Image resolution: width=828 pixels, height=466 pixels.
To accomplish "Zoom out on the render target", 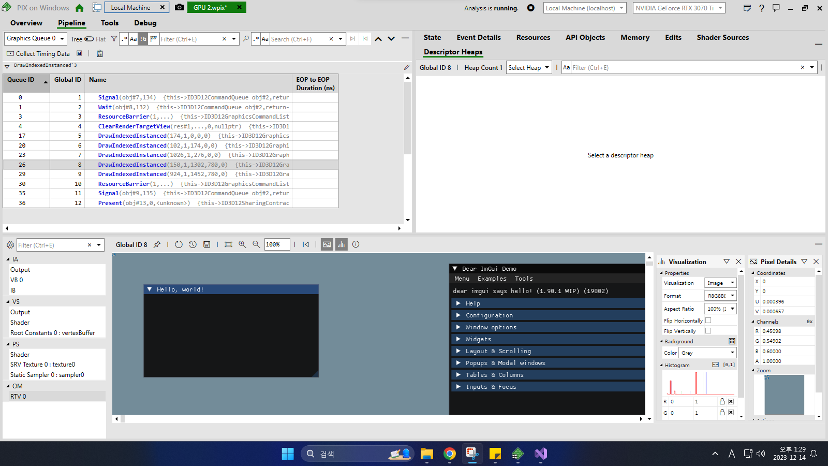I will pyautogui.click(x=256, y=244).
